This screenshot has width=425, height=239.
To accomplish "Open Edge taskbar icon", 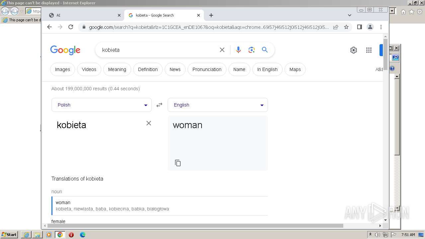I will coord(83,235).
